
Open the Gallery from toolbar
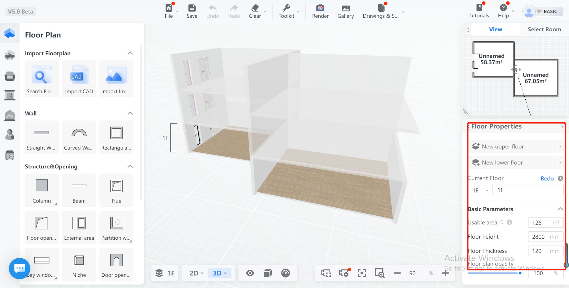click(x=345, y=8)
